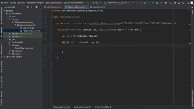
Task: Click the main breadcrumb in navigation bar
Action: 4,3
